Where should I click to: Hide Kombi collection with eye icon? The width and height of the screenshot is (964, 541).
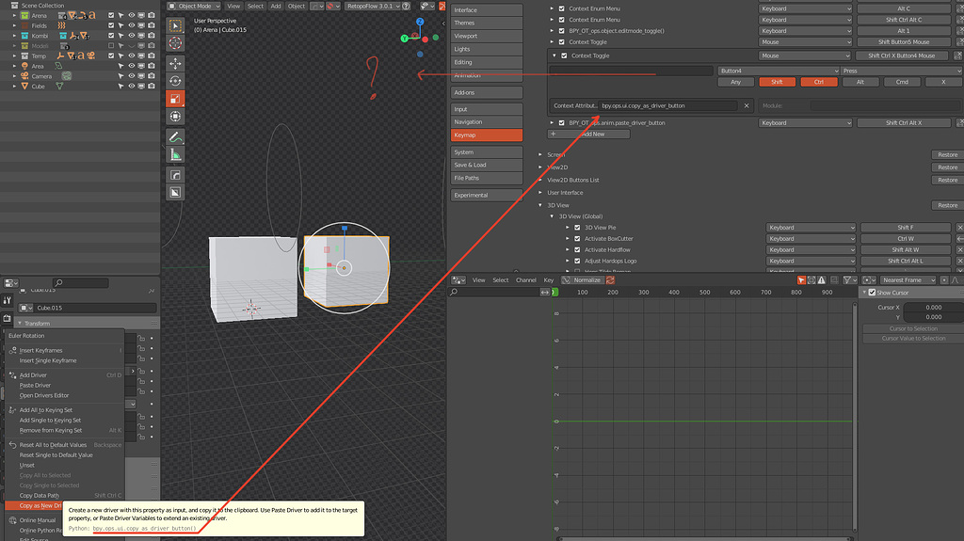131,36
